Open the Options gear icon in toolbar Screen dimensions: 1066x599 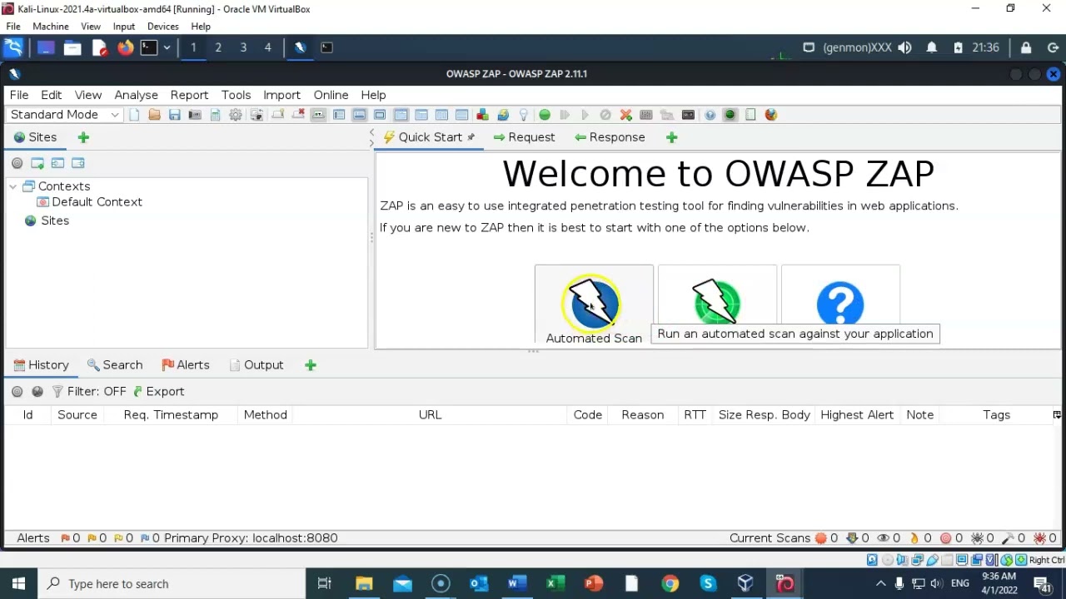pyautogui.click(x=236, y=115)
